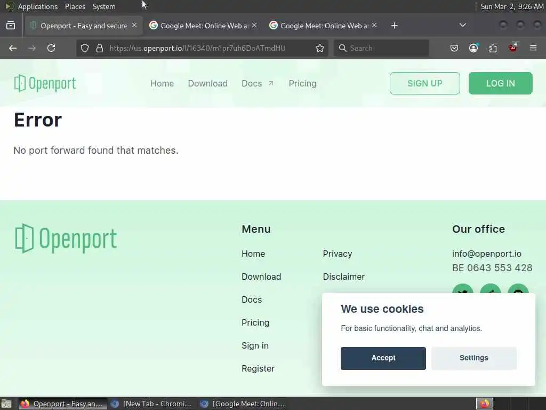The height and width of the screenshot is (410, 546).
Task: Switch to New Tab Chromium taskbar window
Action: tap(151, 404)
